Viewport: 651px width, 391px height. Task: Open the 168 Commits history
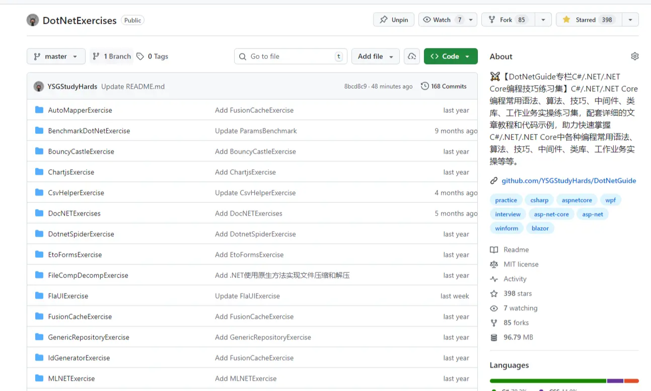click(444, 87)
